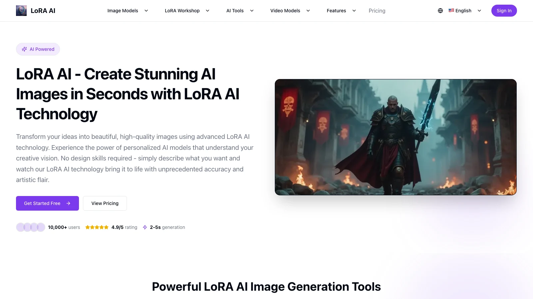Open the LoRA Workshop menu
The image size is (533, 299).
[182, 11]
